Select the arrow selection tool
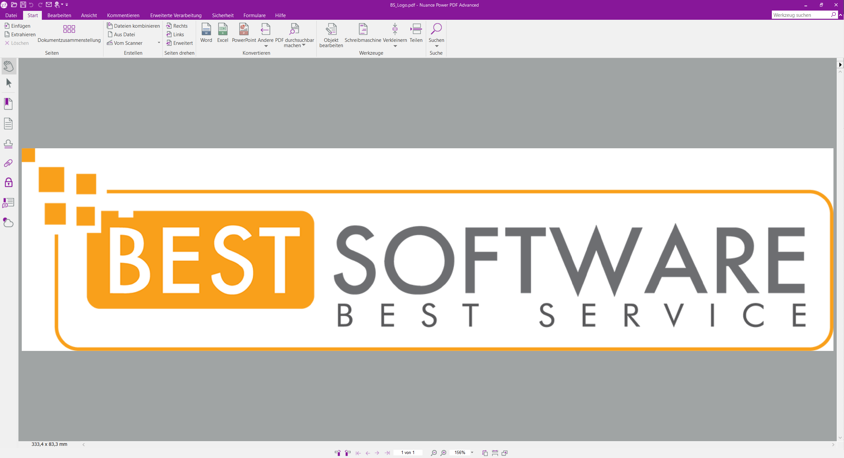Screen dimensions: 844x458 coord(9,83)
